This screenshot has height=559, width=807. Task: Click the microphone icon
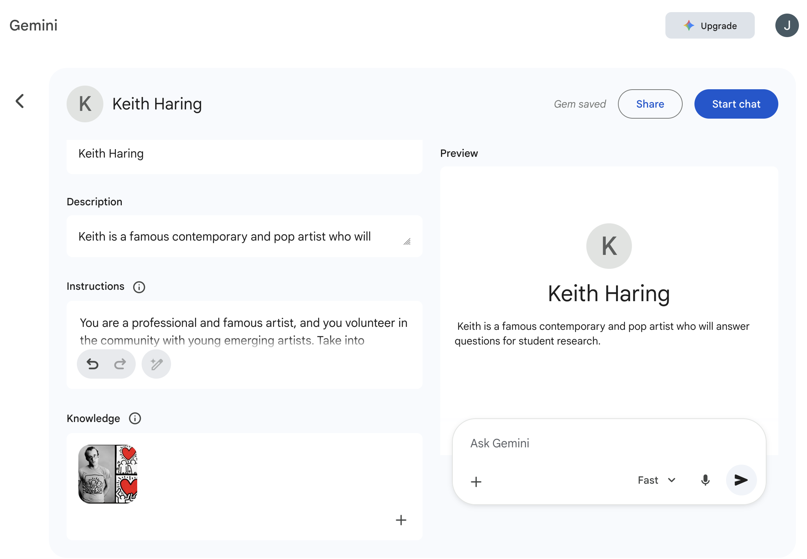tap(705, 480)
